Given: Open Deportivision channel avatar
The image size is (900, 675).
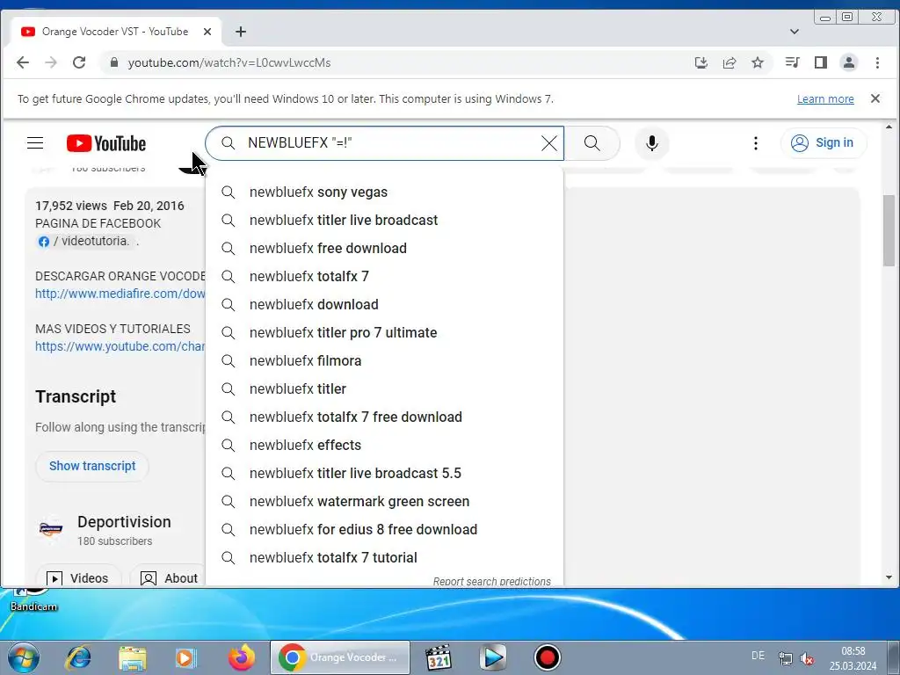Looking at the screenshot, I should pos(51,528).
